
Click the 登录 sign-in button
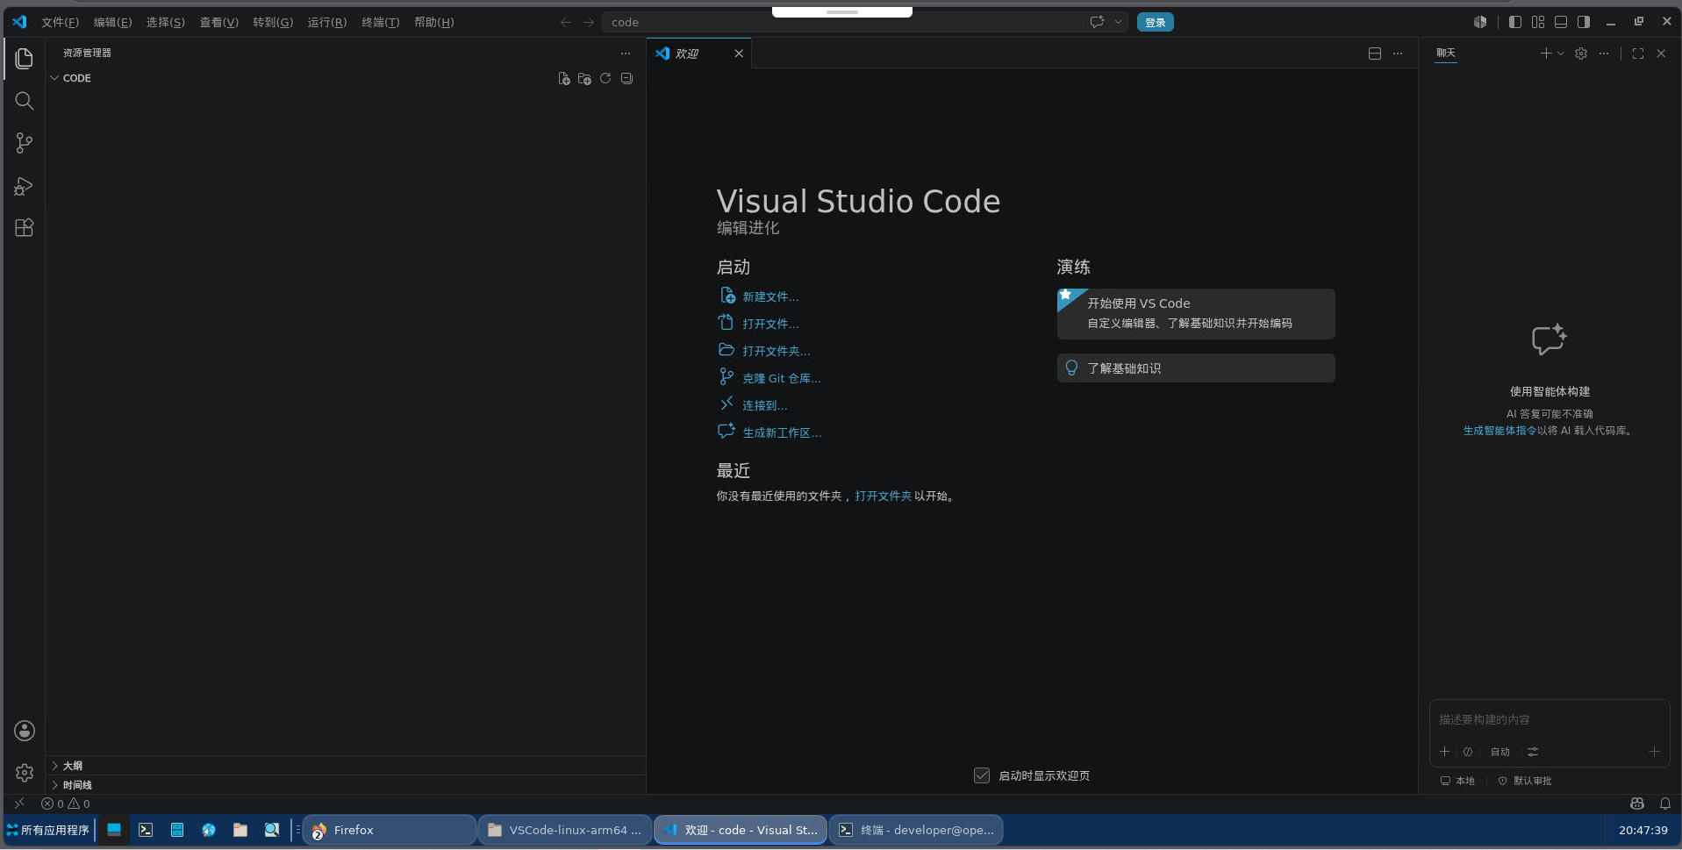click(x=1155, y=23)
